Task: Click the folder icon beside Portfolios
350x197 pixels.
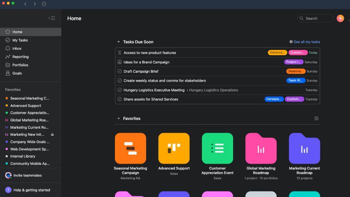Action: click(x=8, y=65)
